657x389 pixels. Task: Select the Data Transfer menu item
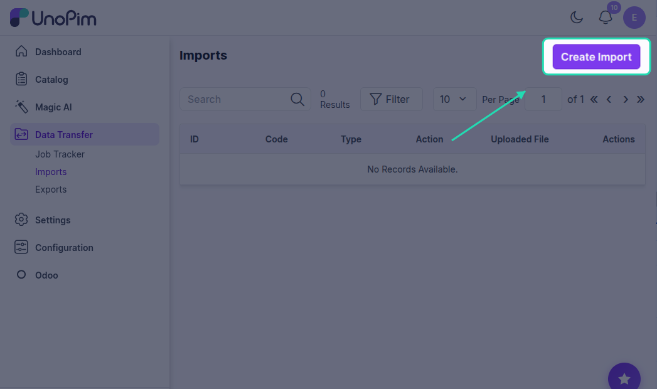point(85,134)
